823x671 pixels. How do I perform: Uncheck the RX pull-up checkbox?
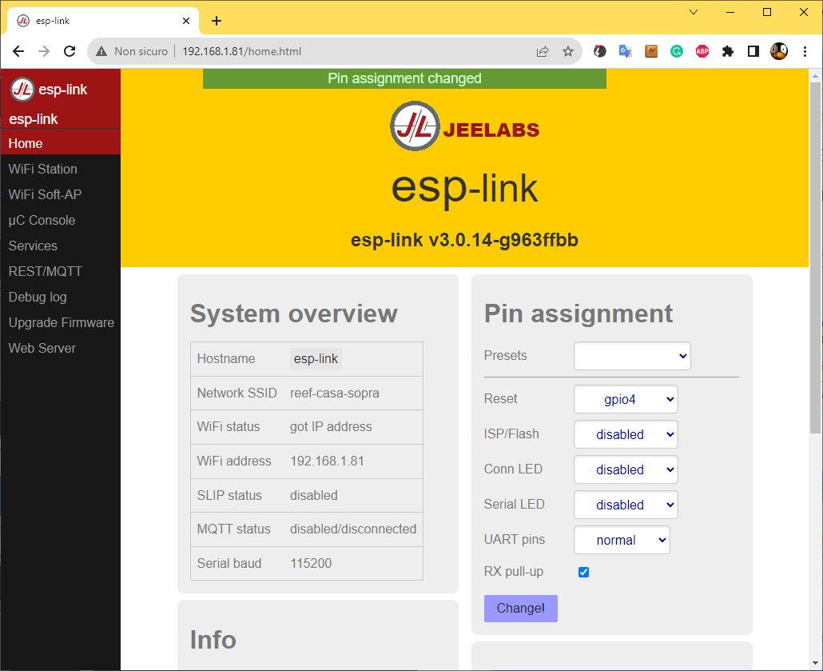click(583, 572)
